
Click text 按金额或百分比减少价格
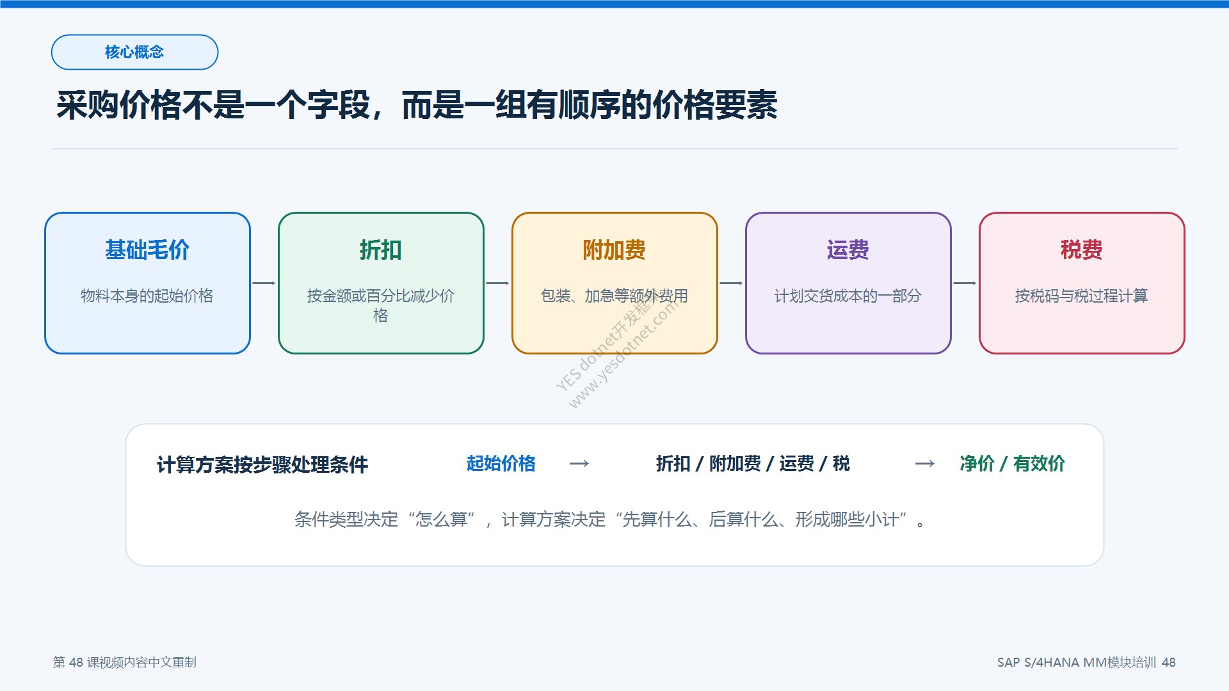click(x=381, y=305)
